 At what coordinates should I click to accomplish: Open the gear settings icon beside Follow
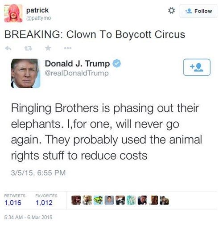pyautogui.click(x=171, y=11)
